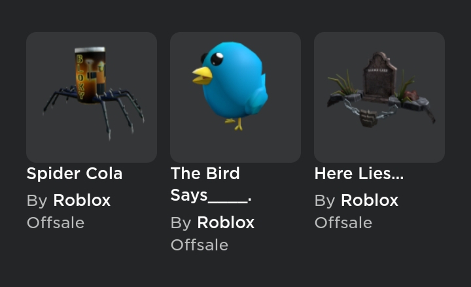Image resolution: width=471 pixels, height=287 pixels.
Task: Click the "By" text under Here Lies
Action: coord(324,201)
